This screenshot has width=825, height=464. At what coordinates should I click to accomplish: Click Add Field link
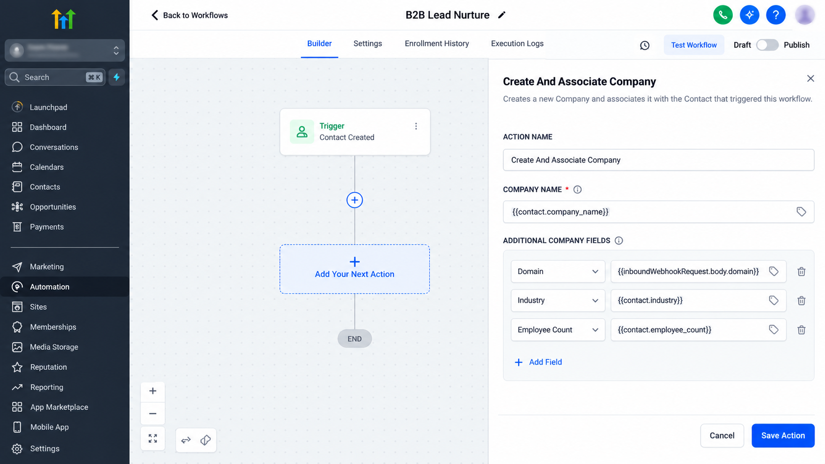pyautogui.click(x=538, y=362)
